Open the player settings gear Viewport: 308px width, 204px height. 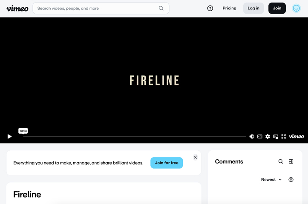268,136
